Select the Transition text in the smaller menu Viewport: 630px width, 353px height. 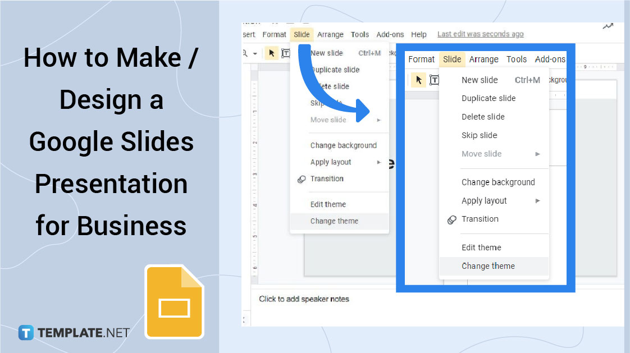coord(327,178)
